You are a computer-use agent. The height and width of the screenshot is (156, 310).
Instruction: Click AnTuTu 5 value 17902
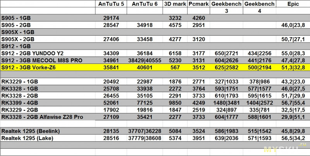coord(111,110)
